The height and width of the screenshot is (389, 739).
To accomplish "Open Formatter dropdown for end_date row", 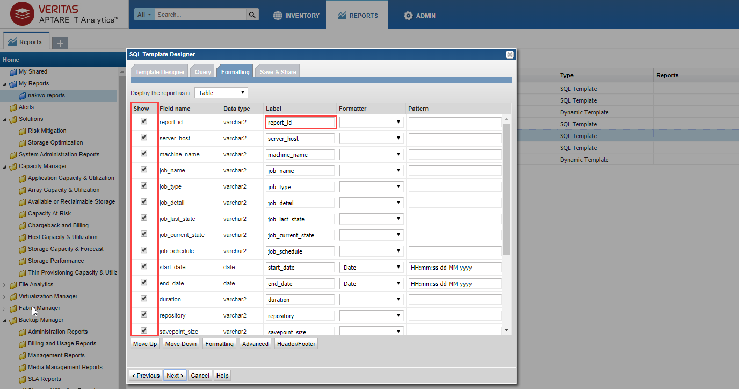I will (x=371, y=284).
